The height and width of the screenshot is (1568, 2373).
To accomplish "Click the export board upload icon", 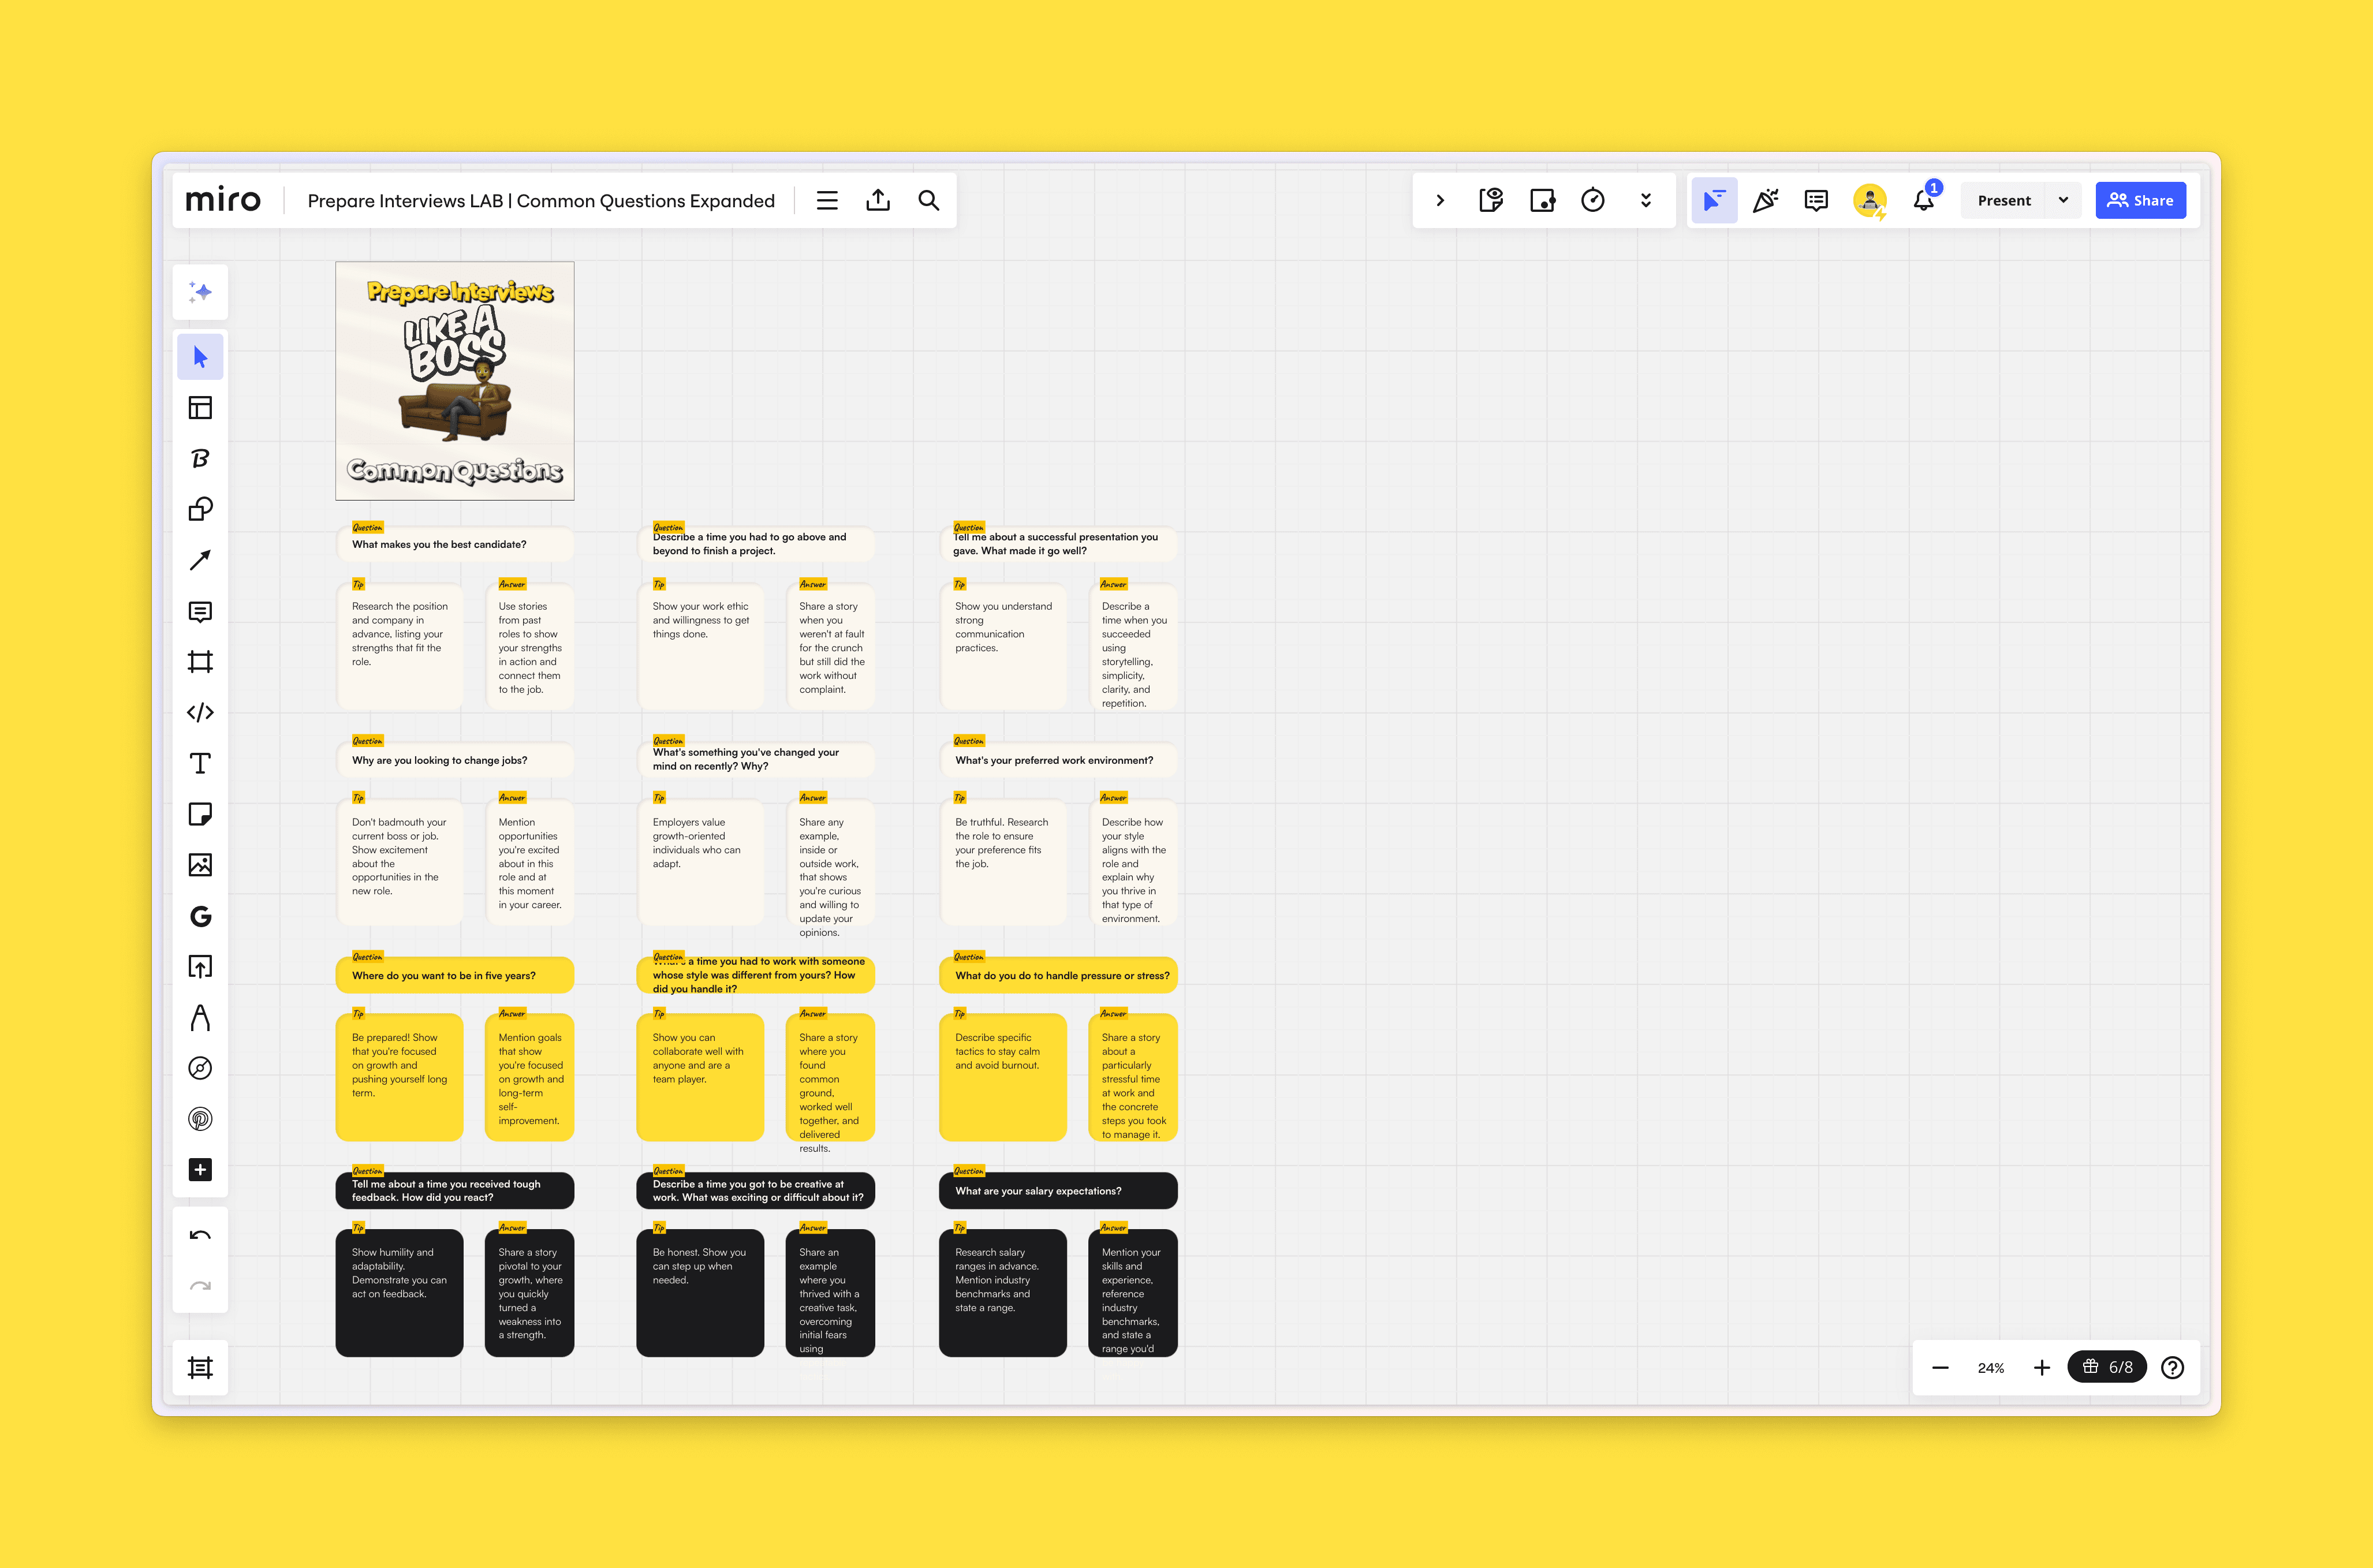I will pos(878,200).
